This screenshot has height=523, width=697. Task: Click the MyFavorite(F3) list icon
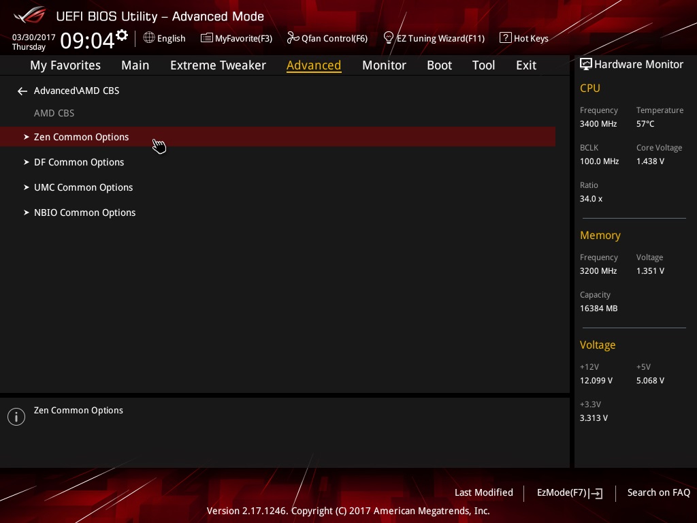tap(206, 38)
